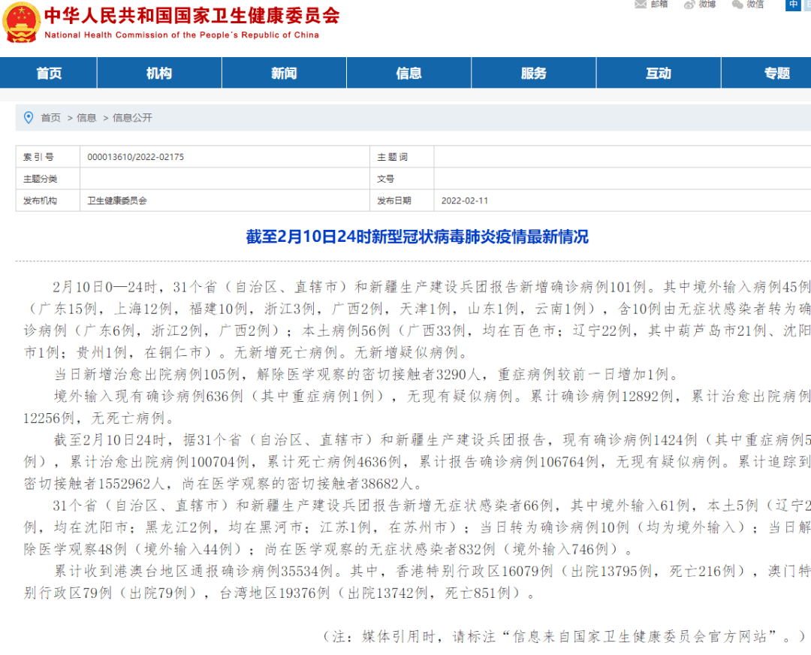Screen dimensions: 811x655
Task: Click the 卫生健康委员会 publisher value
Action: coord(117,201)
